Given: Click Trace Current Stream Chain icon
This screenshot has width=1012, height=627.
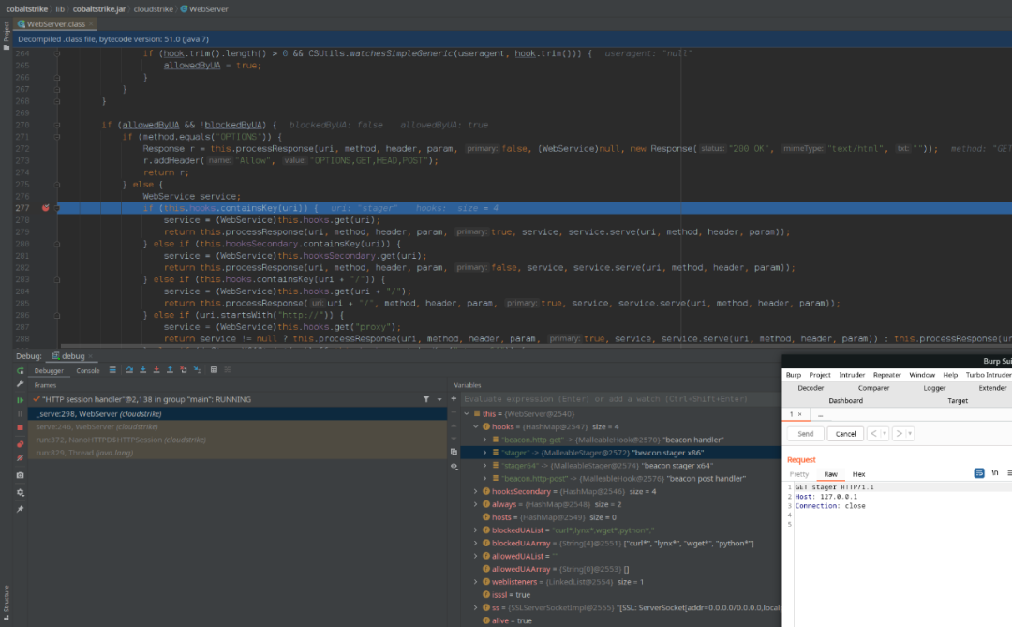Looking at the screenshot, I should (x=227, y=370).
